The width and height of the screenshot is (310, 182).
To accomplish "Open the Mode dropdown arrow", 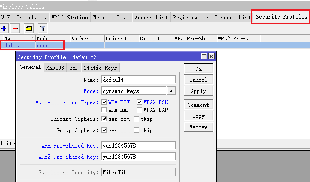I will 171,91.
